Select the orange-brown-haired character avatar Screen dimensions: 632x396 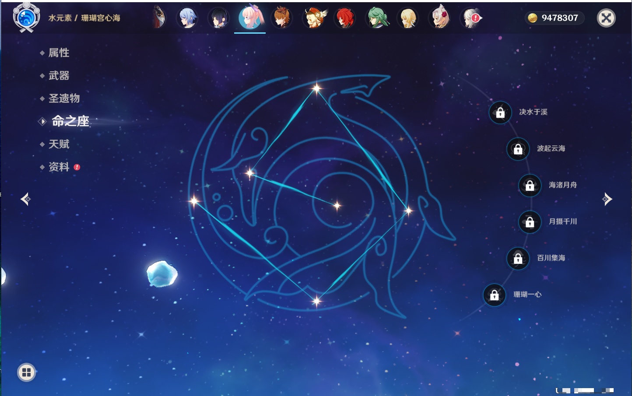tap(281, 18)
